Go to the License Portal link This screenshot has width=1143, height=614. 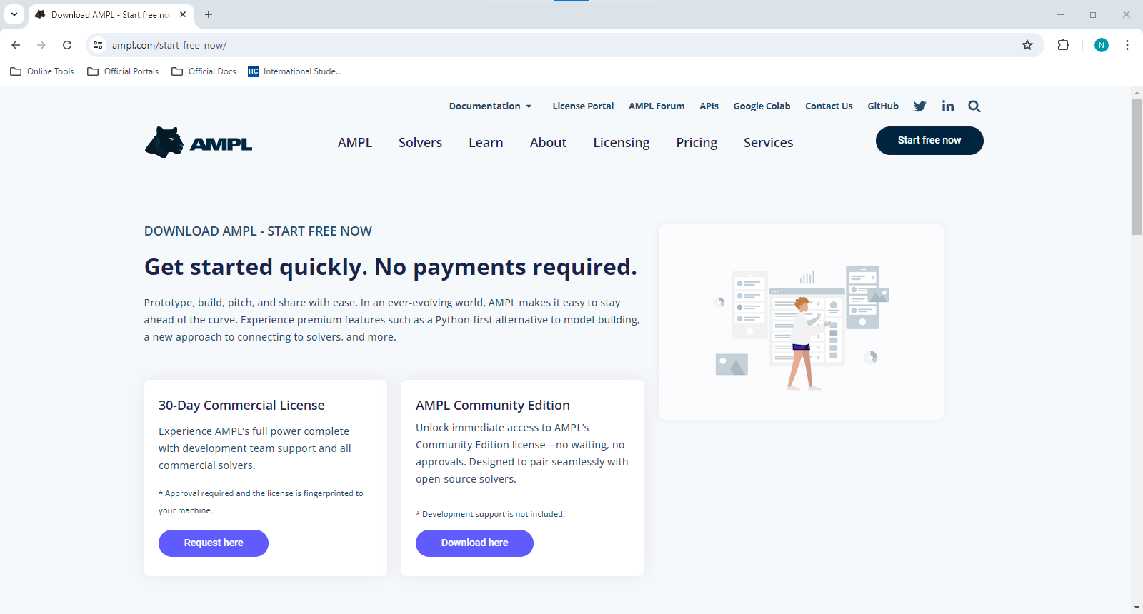point(583,106)
